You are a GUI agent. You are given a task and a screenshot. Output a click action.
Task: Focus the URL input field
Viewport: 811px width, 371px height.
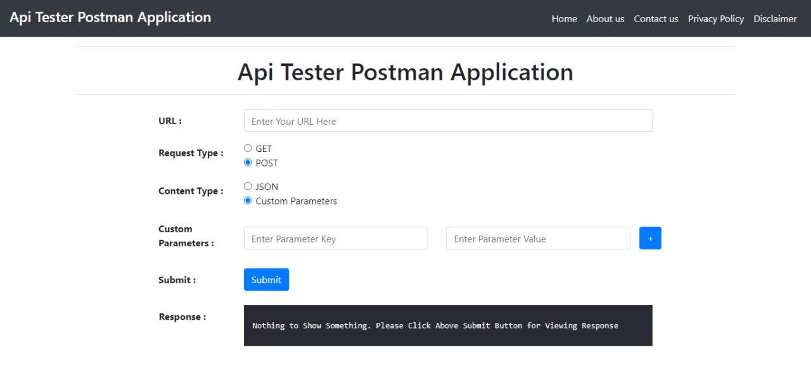[448, 120]
